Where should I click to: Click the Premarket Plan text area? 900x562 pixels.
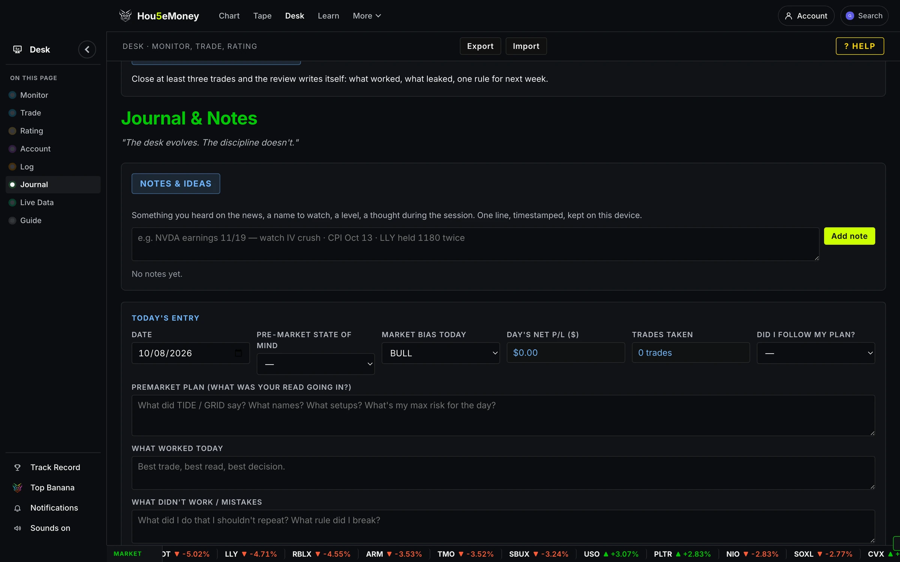[503, 415]
